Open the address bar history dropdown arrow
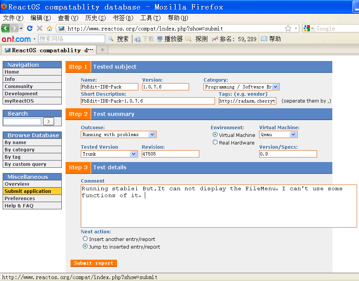The width and height of the screenshot is (359, 281). click(x=296, y=28)
